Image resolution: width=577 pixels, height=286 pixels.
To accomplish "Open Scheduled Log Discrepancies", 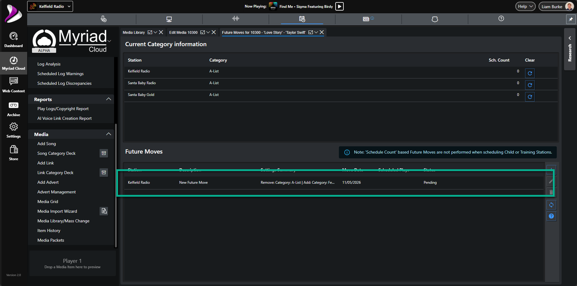I will pyautogui.click(x=64, y=83).
